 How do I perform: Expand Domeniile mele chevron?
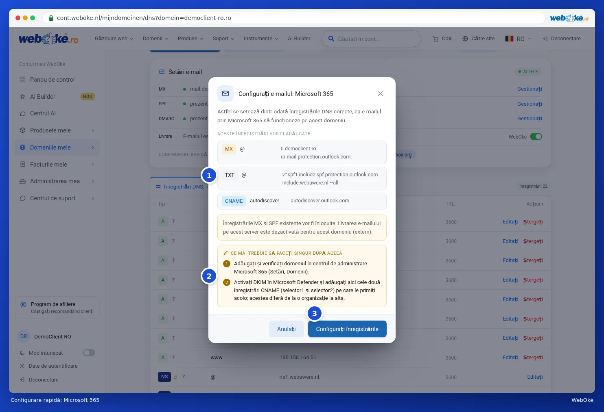point(93,147)
